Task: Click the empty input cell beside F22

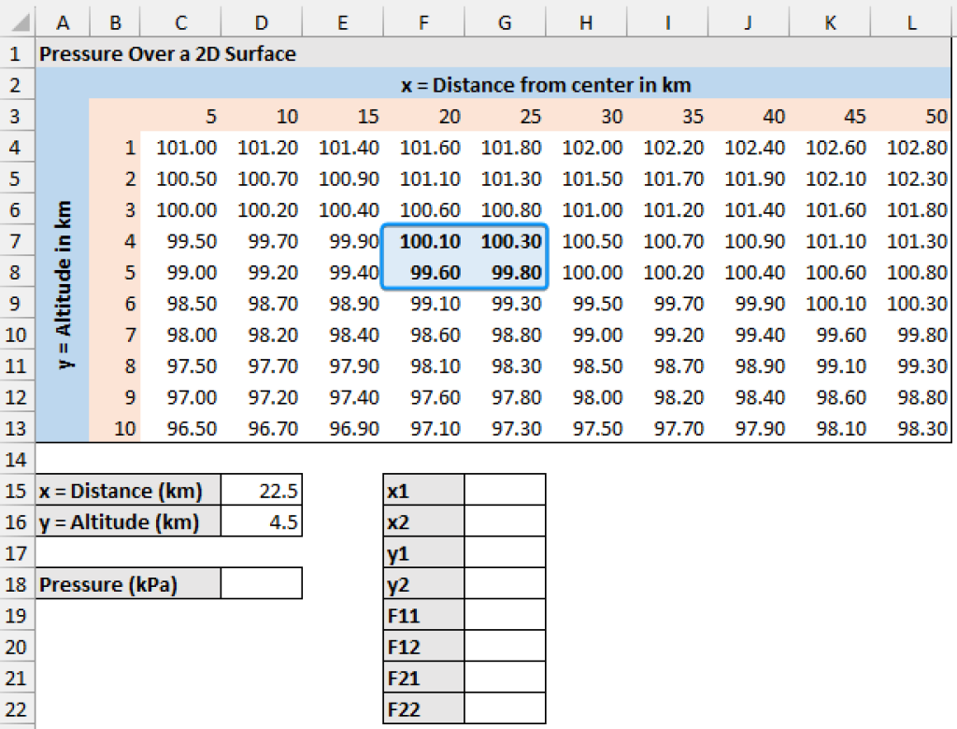Action: [x=505, y=709]
